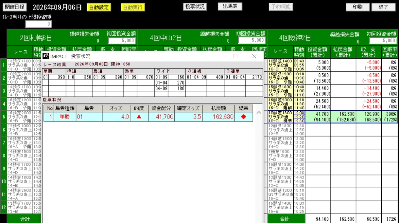Select the 1レース当りの上限投資額 input field
Viewport: 399px width, 223px height.
(39, 24)
